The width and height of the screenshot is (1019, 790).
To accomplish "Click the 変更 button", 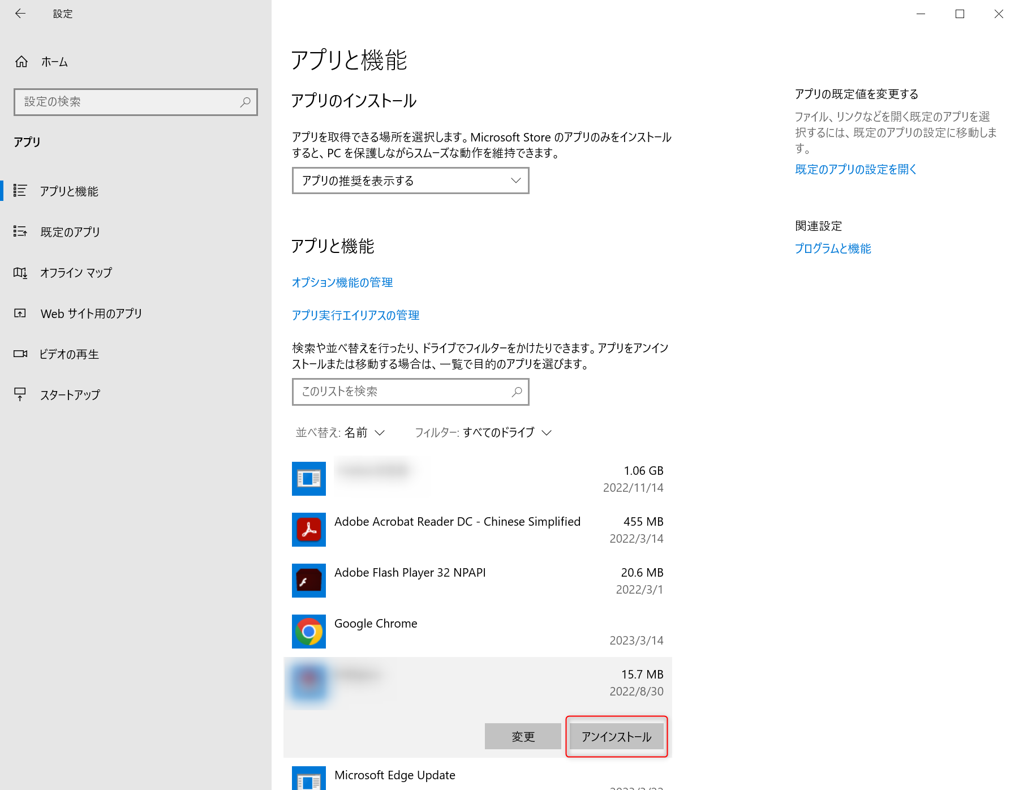I will tap(523, 736).
